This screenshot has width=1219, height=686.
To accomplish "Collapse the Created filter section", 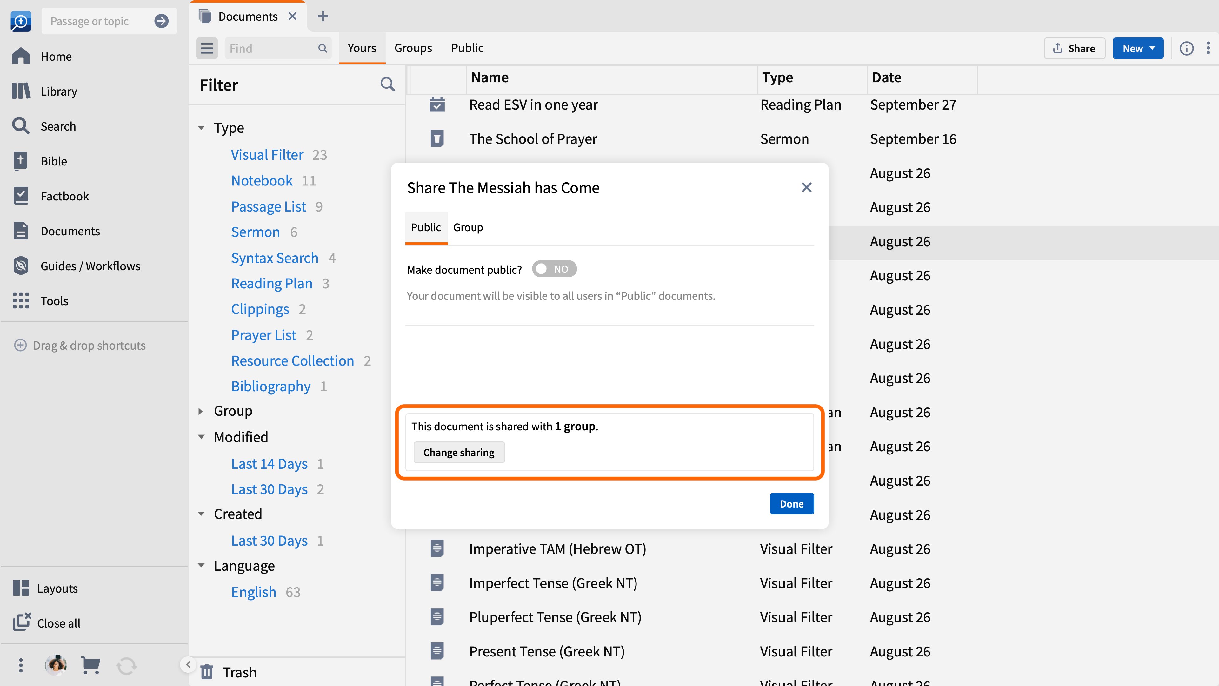I will 201,514.
